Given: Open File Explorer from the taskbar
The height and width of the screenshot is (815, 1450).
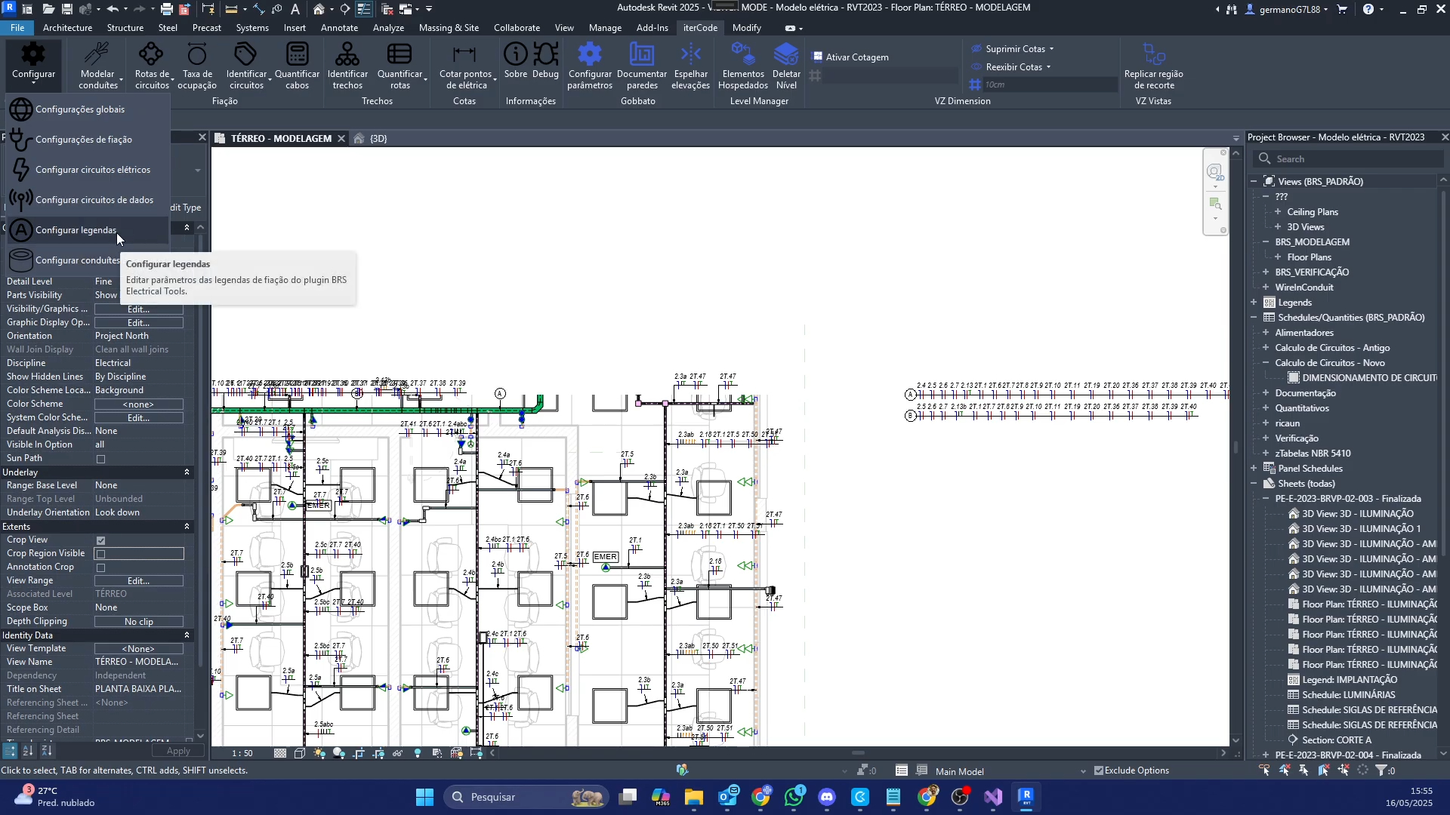Looking at the screenshot, I should 694,797.
